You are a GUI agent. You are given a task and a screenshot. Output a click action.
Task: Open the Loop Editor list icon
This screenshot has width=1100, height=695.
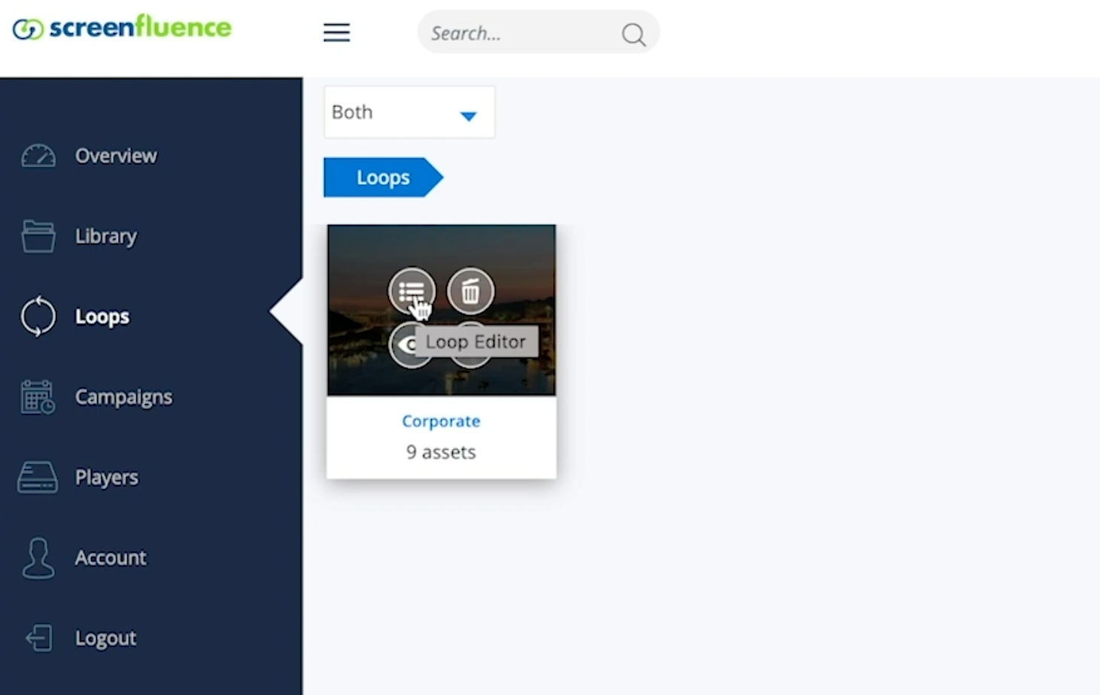(x=412, y=291)
